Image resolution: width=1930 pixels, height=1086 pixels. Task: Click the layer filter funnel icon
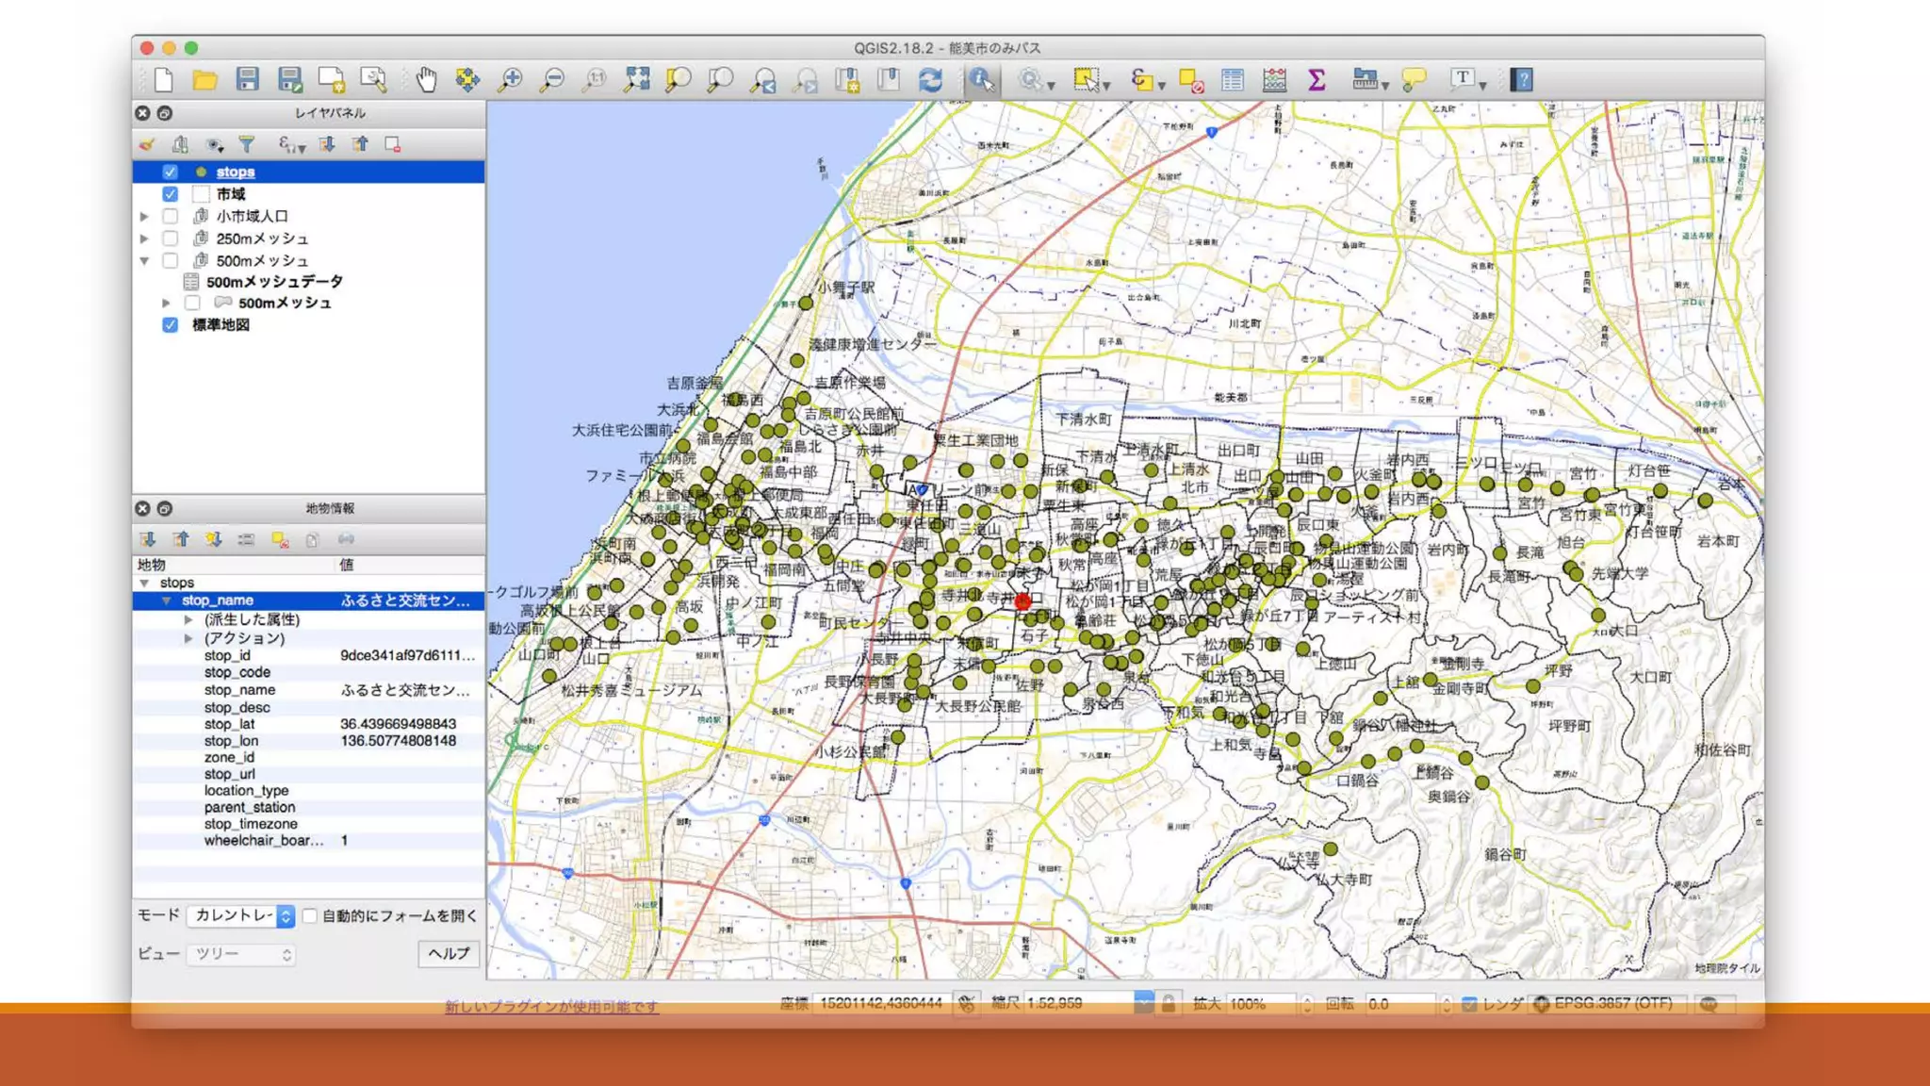pyautogui.click(x=247, y=144)
